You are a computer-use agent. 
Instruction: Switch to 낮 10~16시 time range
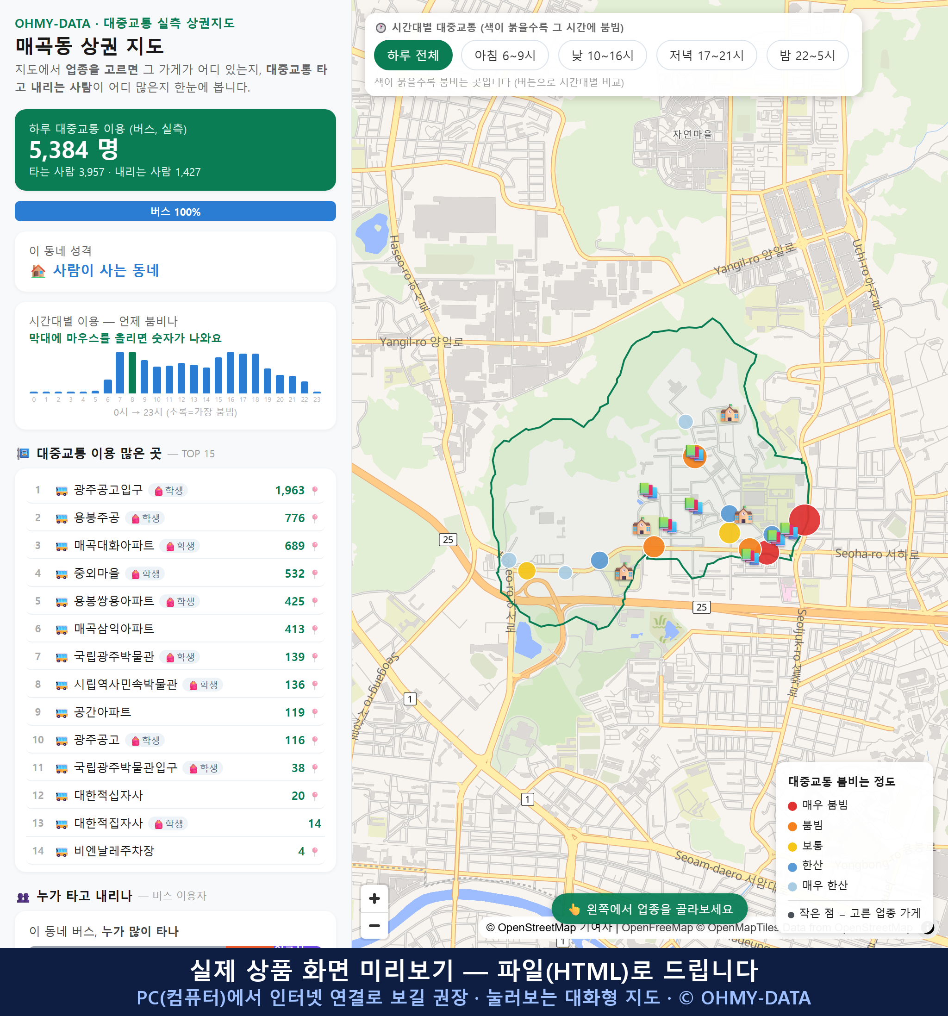coord(602,55)
